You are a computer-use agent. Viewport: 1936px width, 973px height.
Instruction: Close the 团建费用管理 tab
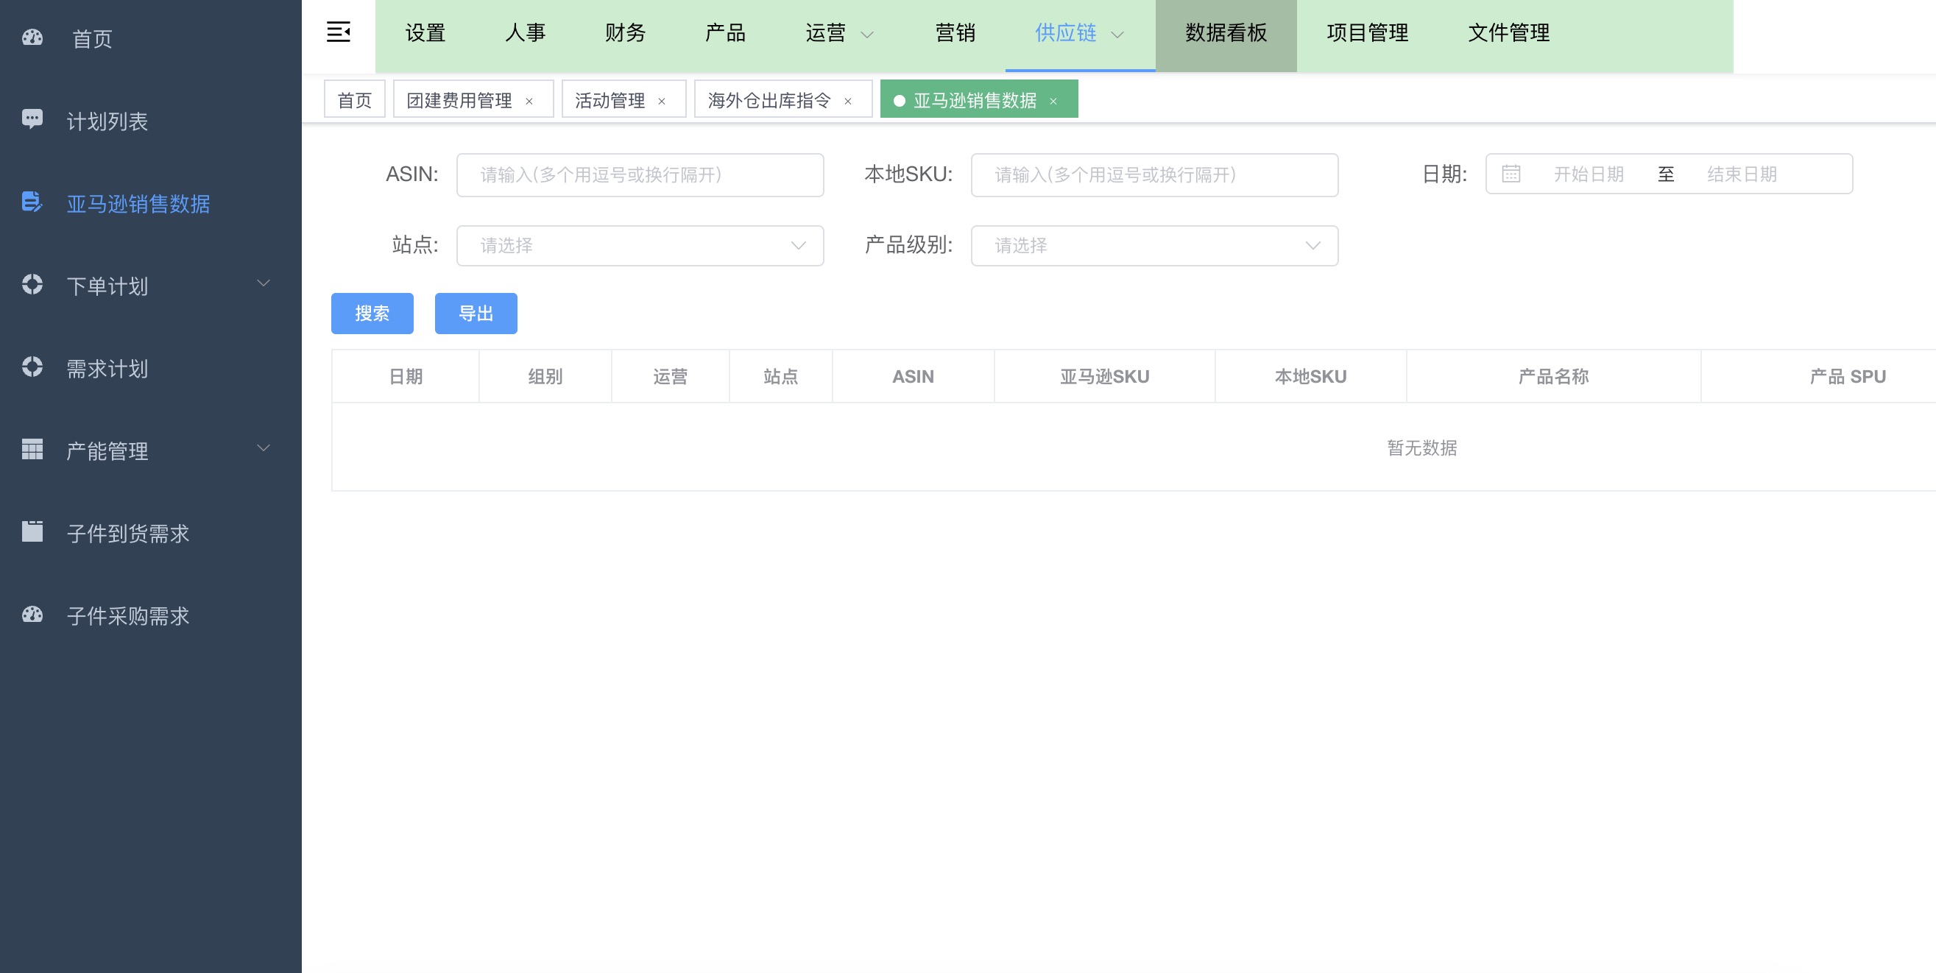point(529,101)
